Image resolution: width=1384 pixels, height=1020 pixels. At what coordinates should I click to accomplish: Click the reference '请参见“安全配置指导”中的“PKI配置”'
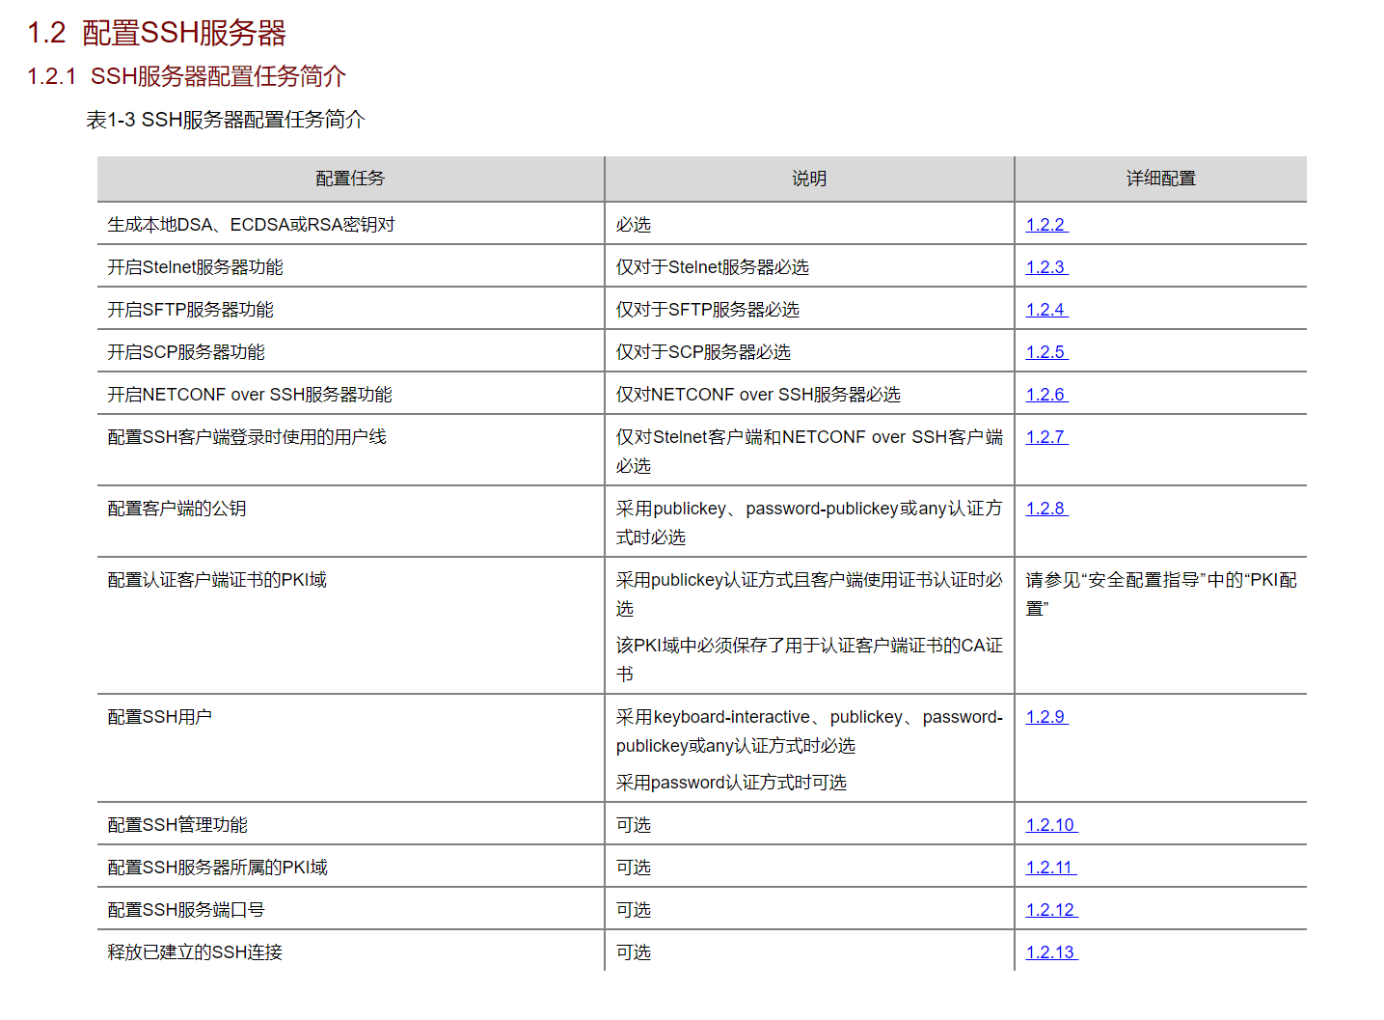(1161, 594)
